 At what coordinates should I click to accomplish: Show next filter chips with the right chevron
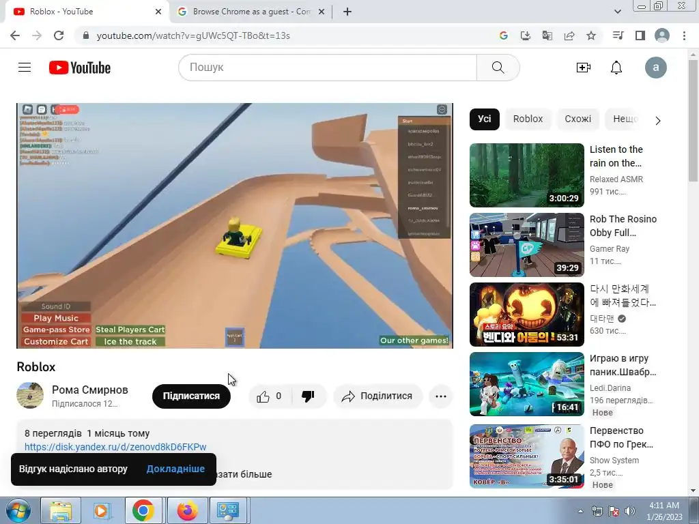(x=658, y=120)
